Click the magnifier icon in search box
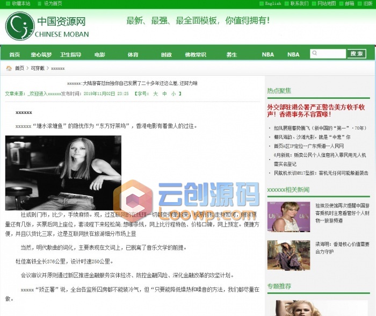This screenshot has width=376, height=316. 315,53
